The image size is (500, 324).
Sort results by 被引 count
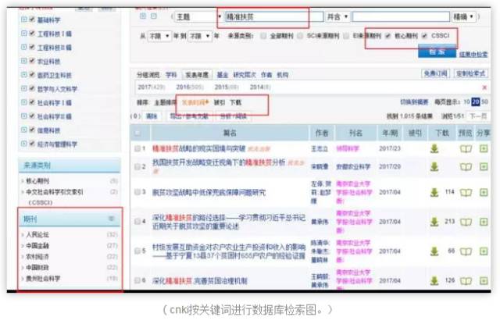[x=220, y=102]
